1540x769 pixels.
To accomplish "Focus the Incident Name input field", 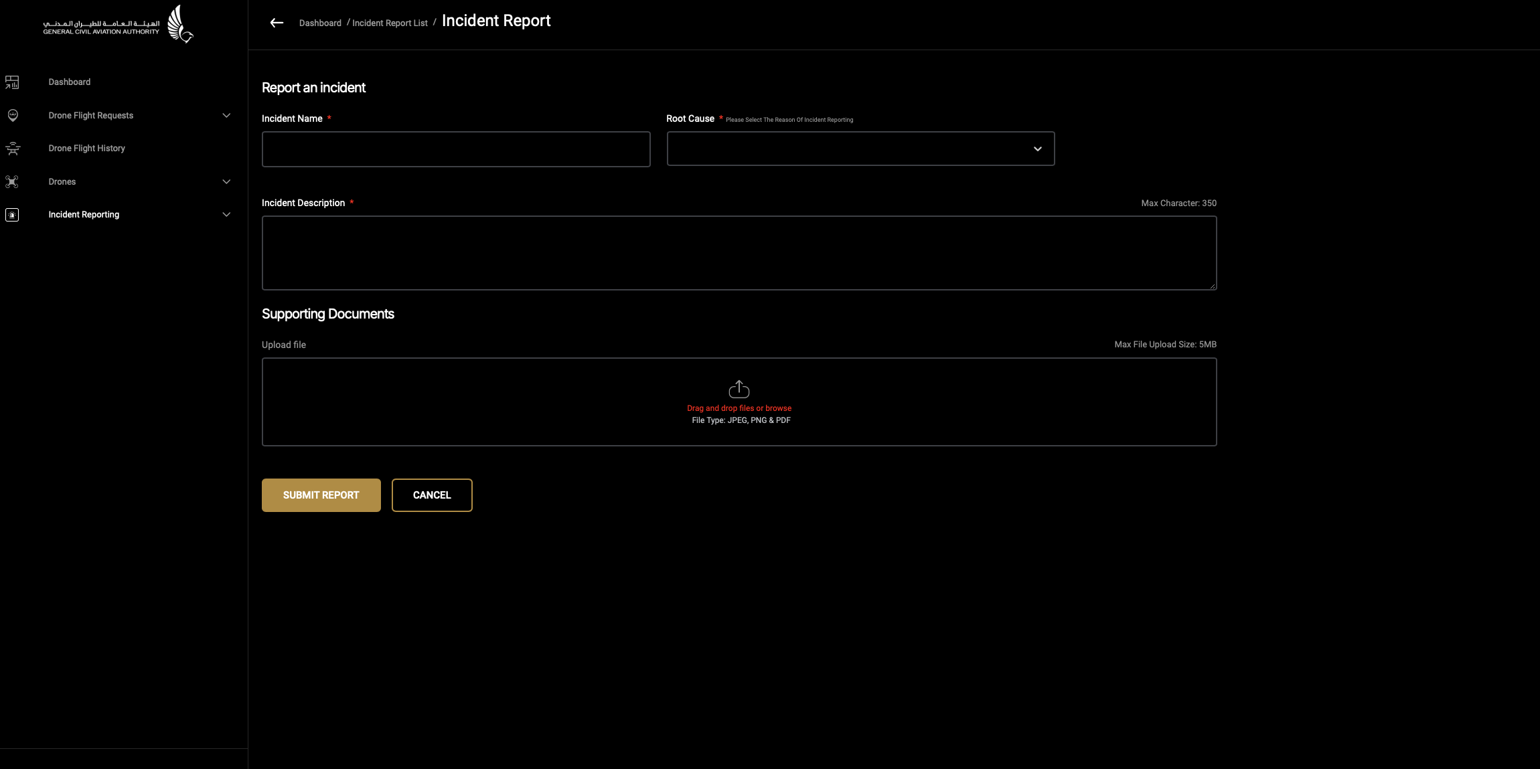I will tap(455, 149).
